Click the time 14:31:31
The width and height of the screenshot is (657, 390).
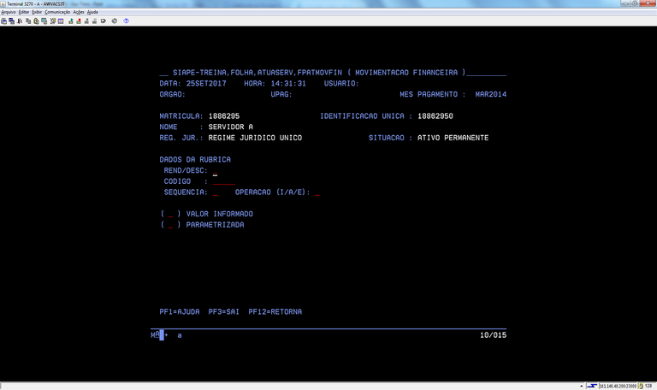[x=288, y=83]
